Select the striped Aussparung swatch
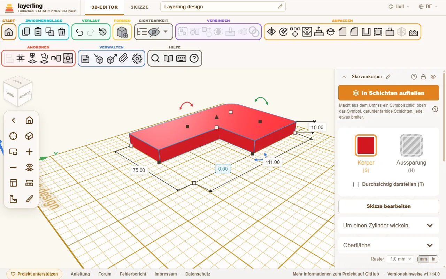 tap(411, 145)
